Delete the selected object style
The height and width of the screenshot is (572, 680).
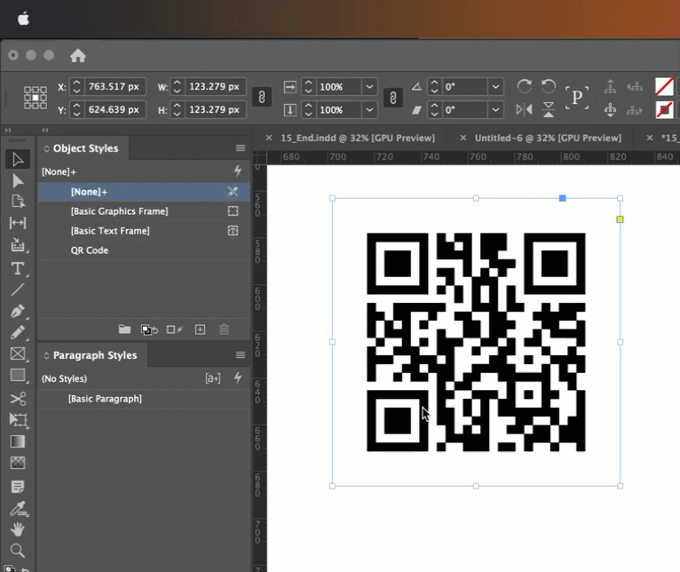point(225,330)
